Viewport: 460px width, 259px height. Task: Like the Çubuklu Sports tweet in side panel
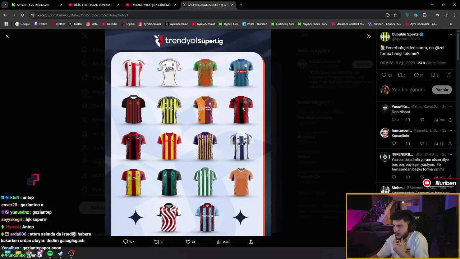pos(416,75)
